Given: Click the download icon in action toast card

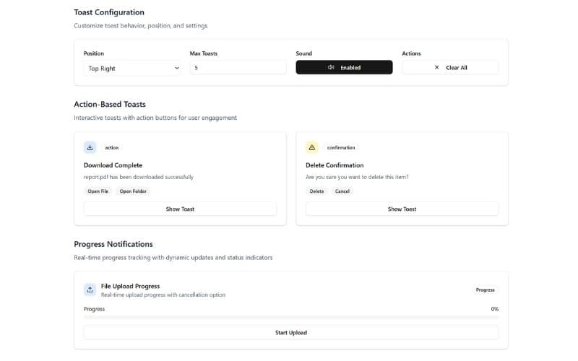Looking at the screenshot, I should click(90, 147).
